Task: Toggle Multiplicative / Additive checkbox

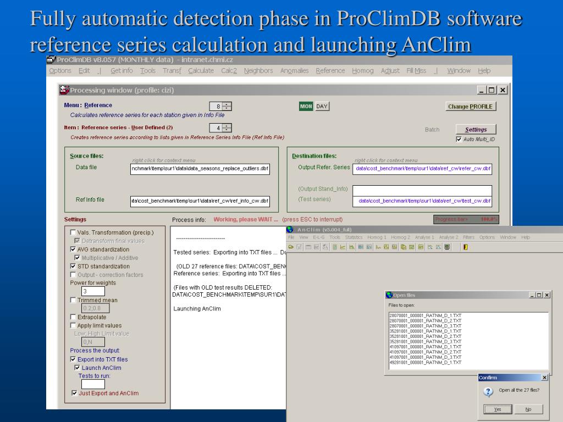Action: (x=77, y=258)
